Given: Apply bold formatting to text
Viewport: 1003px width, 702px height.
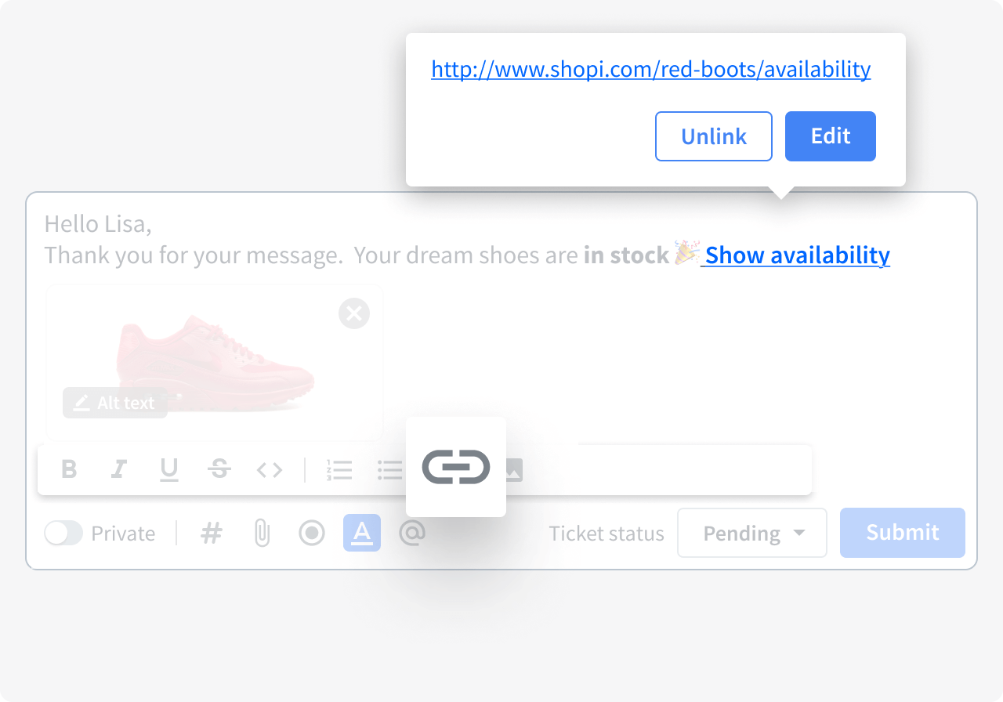Looking at the screenshot, I should pos(69,469).
